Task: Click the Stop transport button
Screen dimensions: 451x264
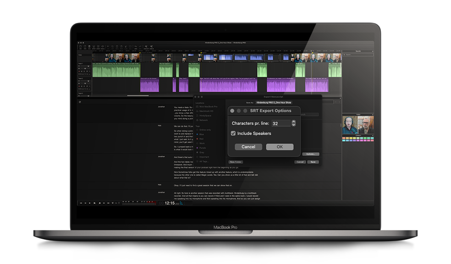Action: click(90, 203)
